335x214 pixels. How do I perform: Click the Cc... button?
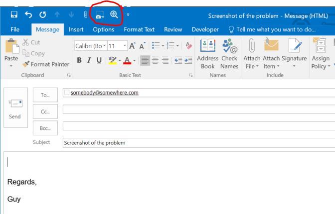[45, 111]
